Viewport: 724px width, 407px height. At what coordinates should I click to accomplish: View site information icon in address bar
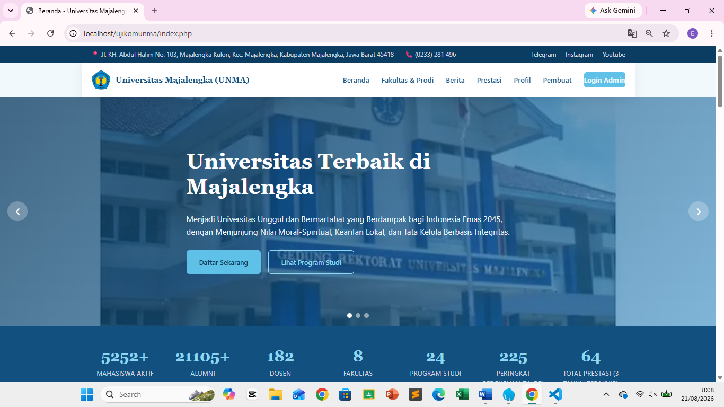click(74, 33)
